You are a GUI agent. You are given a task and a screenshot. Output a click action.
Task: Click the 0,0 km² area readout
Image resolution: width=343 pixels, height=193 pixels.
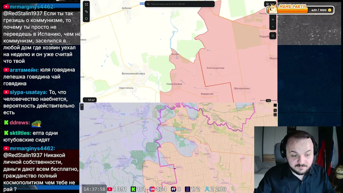pos(90,100)
